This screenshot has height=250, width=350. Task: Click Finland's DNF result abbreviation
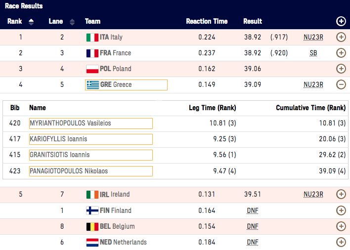253,210
